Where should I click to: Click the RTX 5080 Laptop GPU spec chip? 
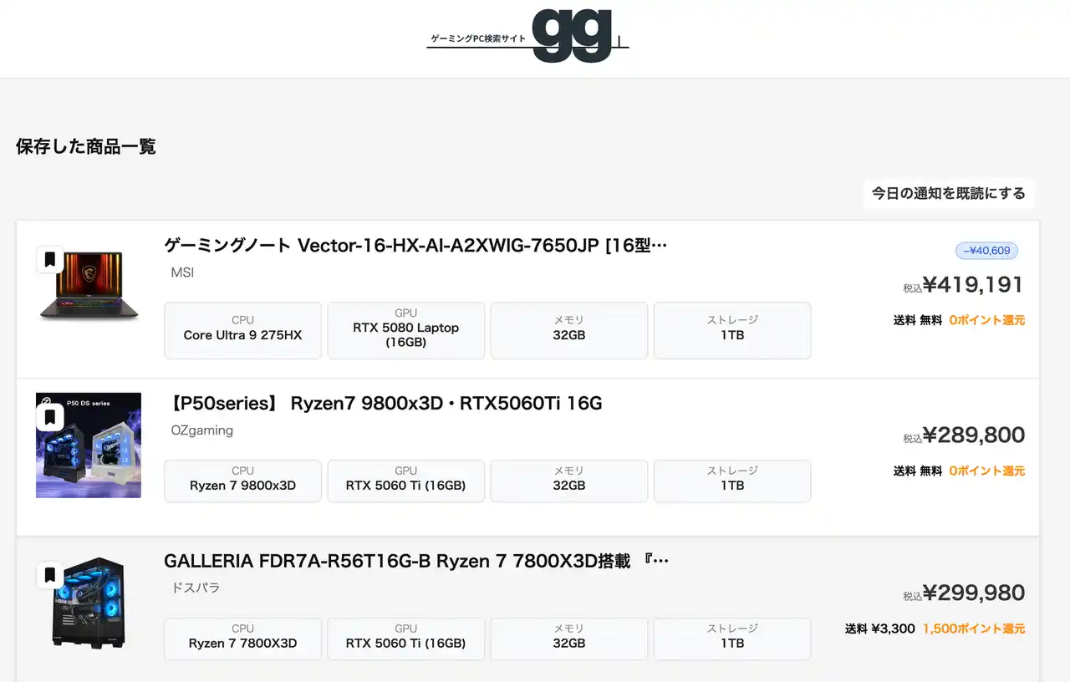click(405, 331)
